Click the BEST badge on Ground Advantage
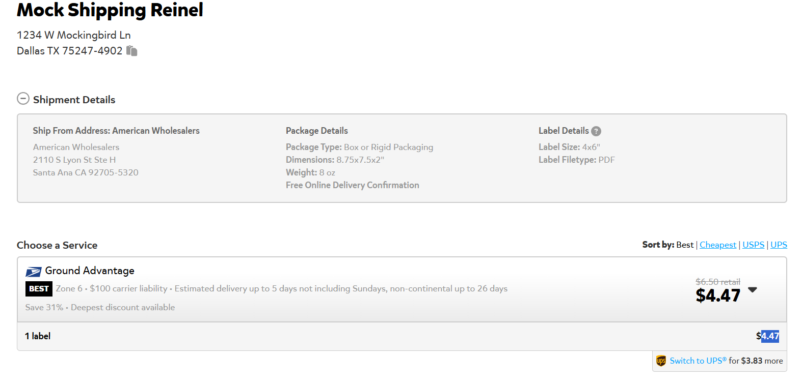The image size is (802, 385). (39, 289)
